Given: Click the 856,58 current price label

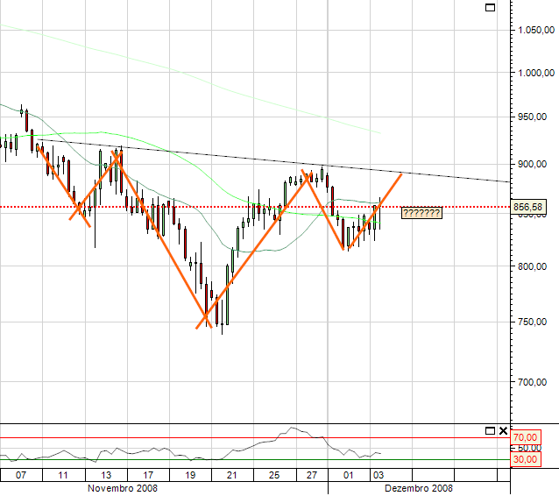Looking at the screenshot, I should click(x=528, y=207).
